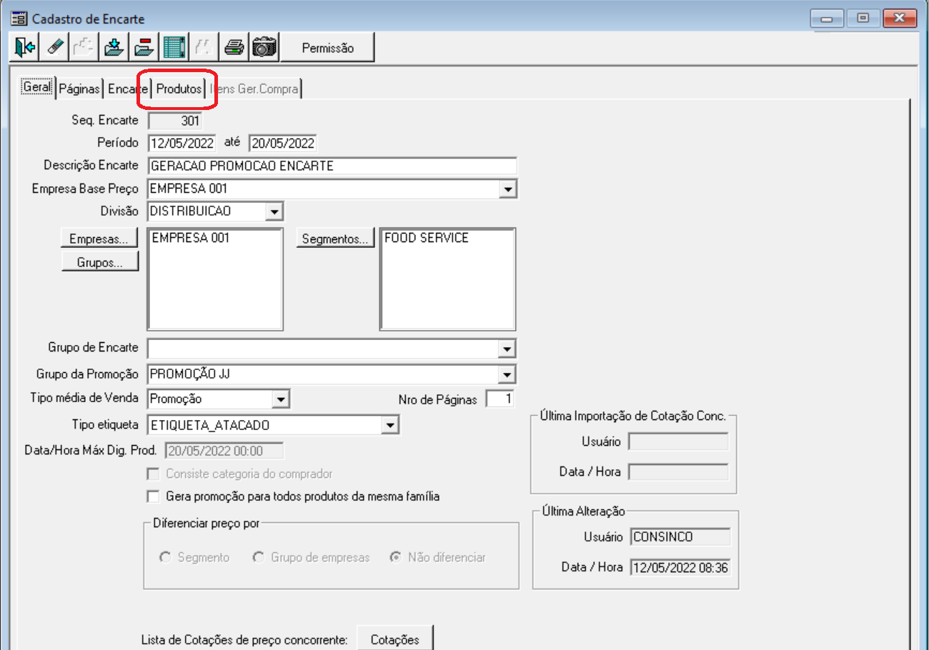Expand the Empresa Base Preço dropdown

(507, 189)
